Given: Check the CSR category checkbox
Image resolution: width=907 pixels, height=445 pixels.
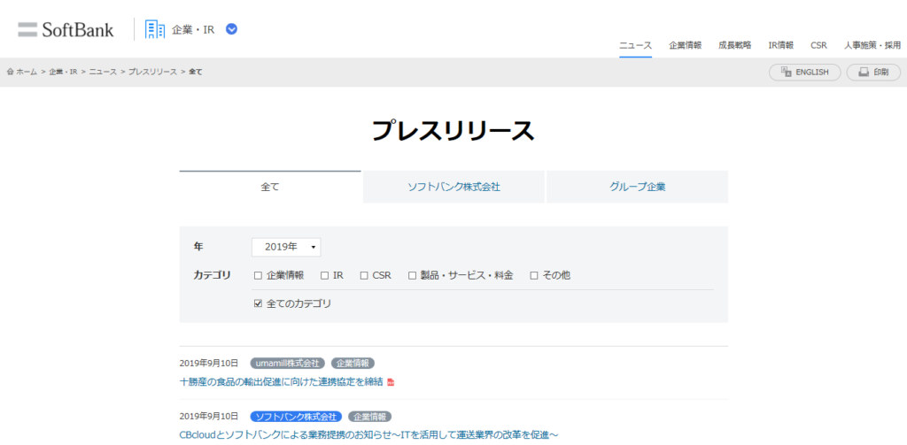Looking at the screenshot, I should 364,276.
